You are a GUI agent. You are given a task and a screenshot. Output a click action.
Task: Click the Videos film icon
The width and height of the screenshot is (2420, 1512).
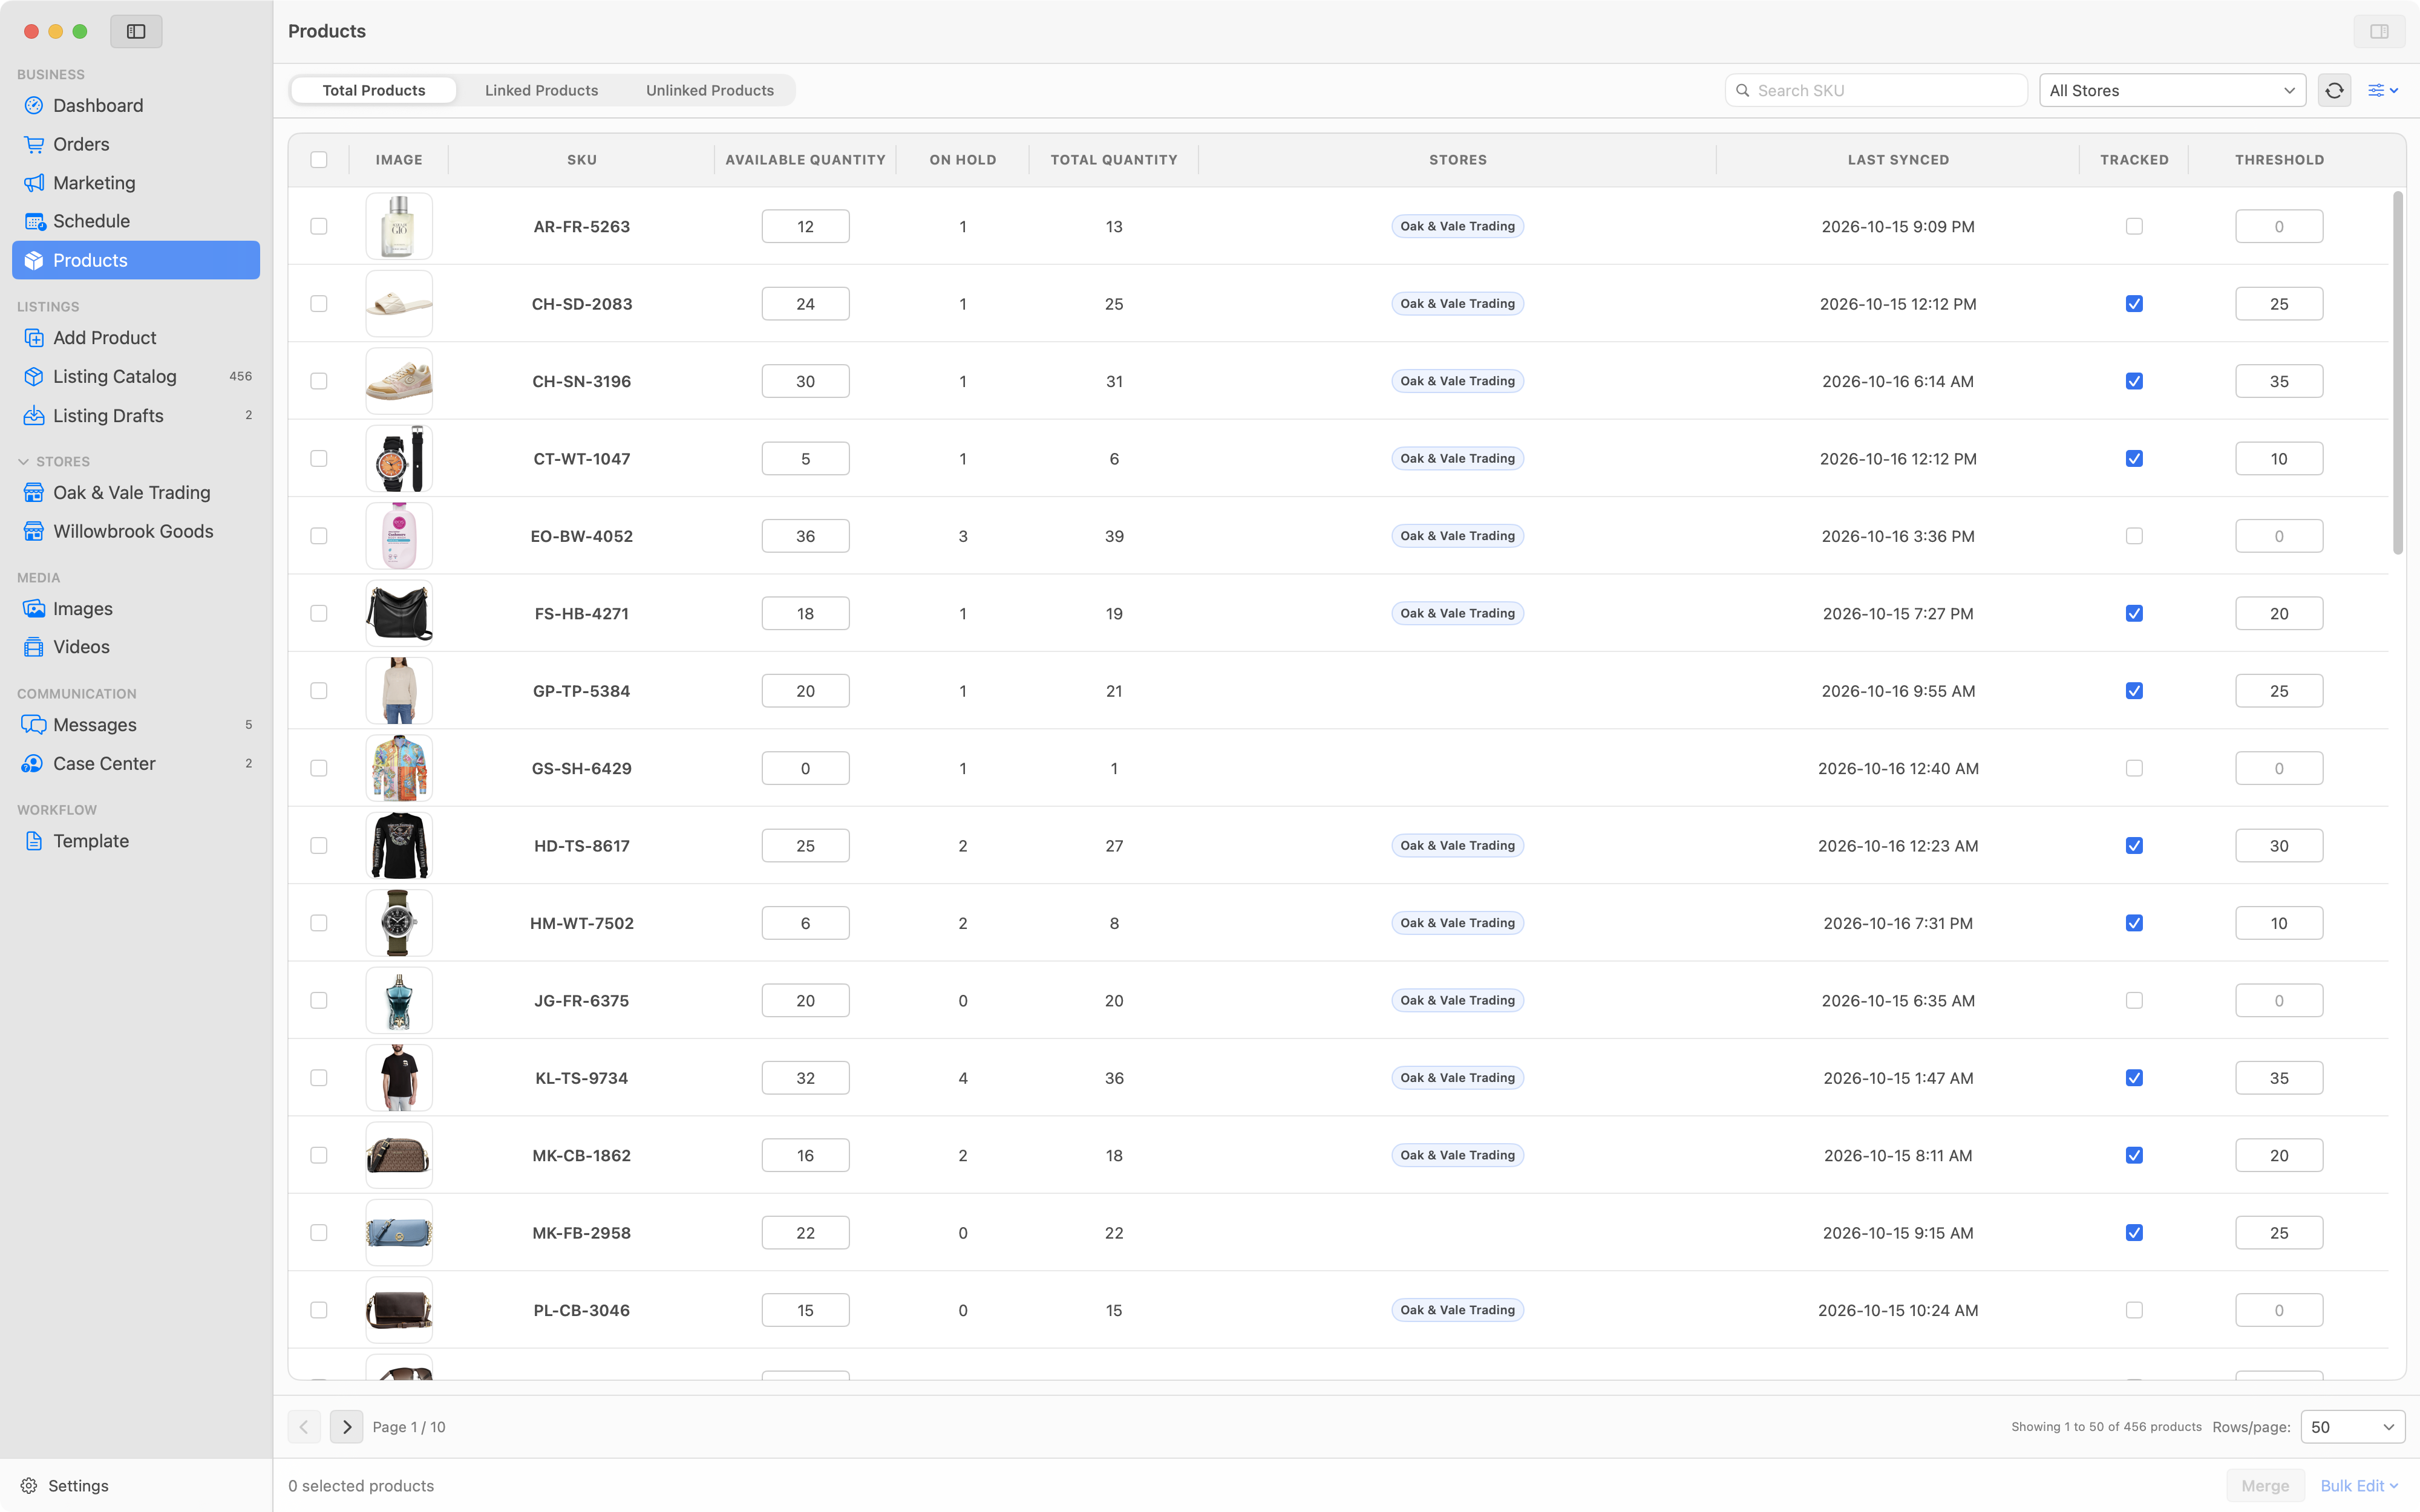34,647
